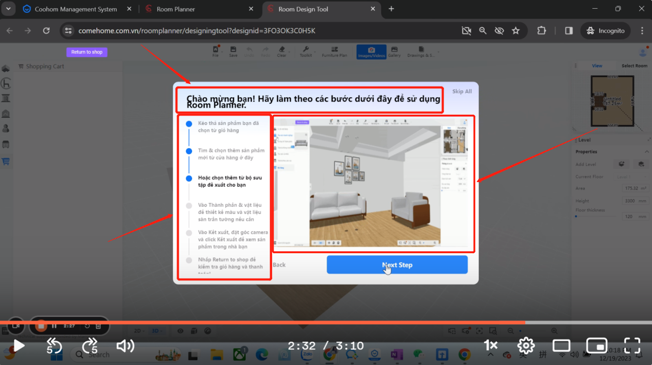Click the Clear eraser icon

pos(282,51)
